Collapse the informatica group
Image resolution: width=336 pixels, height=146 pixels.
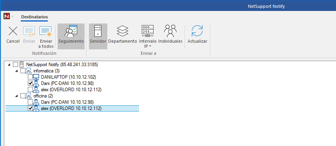16,71
